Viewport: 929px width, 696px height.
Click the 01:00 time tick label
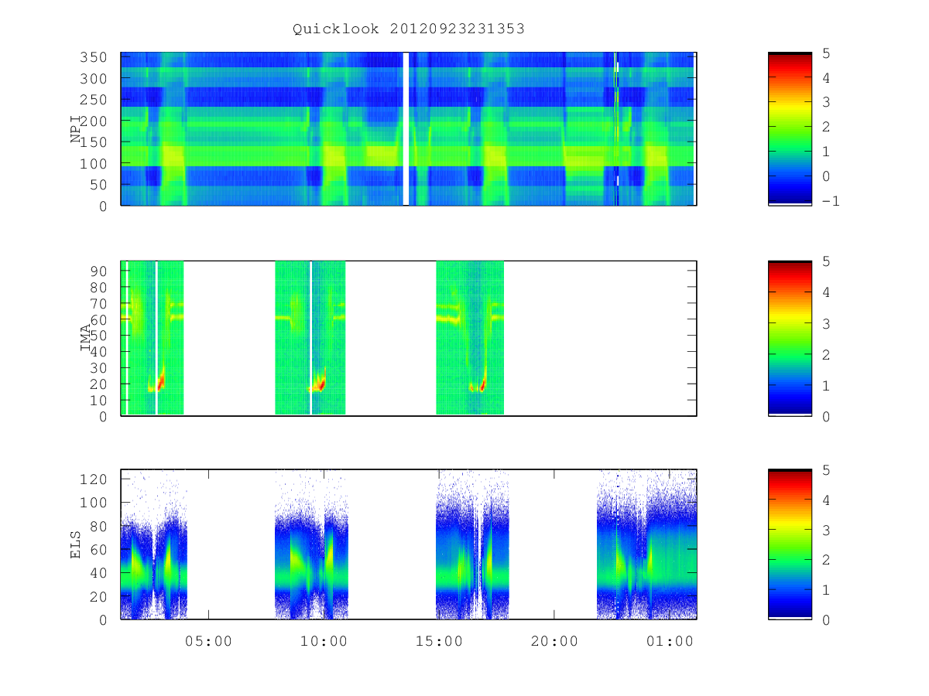coord(670,641)
